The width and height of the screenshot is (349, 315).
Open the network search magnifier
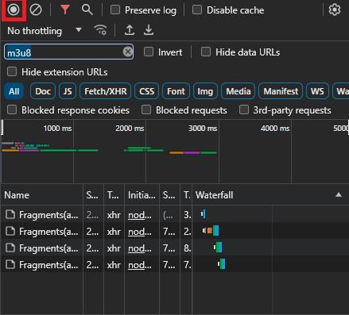click(x=87, y=10)
